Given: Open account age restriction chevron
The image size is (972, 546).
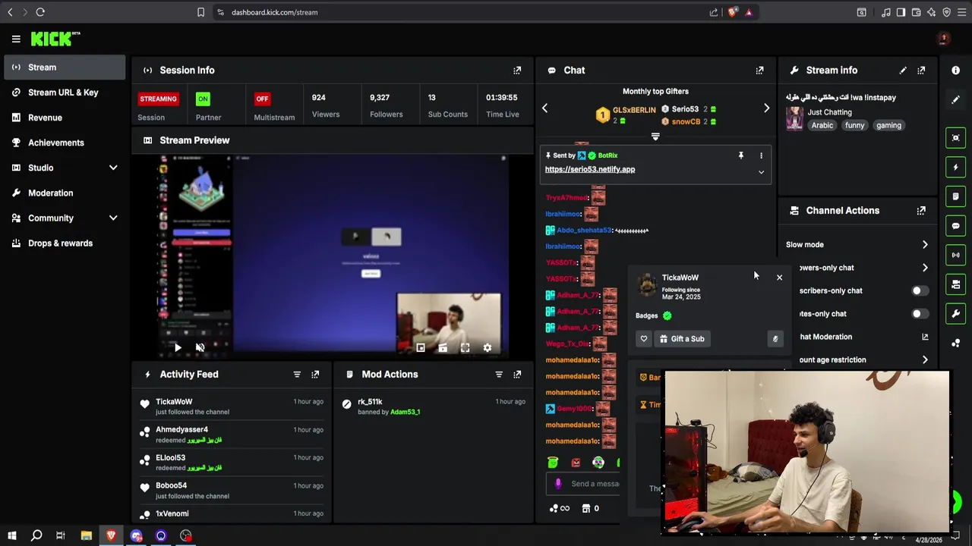Looking at the screenshot, I should tap(925, 360).
